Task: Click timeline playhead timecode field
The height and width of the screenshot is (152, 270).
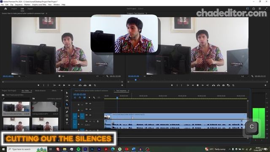Action: click(79, 95)
